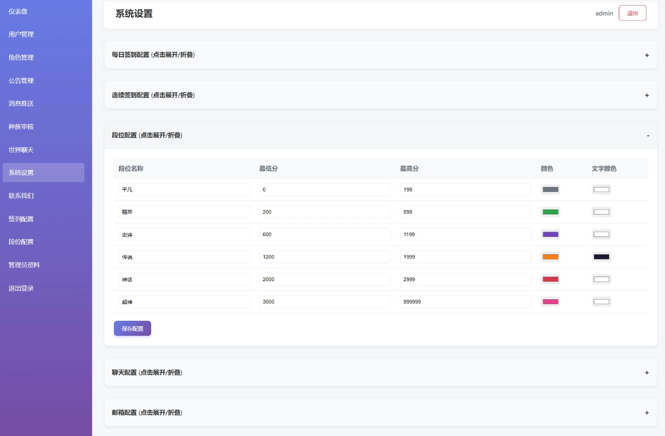
Task: Open the text color picker for 超神
Action: pos(601,301)
